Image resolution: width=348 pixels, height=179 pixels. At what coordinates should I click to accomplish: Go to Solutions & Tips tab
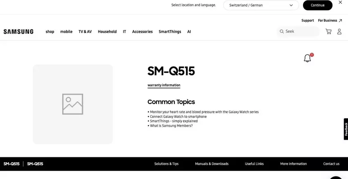tap(166, 164)
